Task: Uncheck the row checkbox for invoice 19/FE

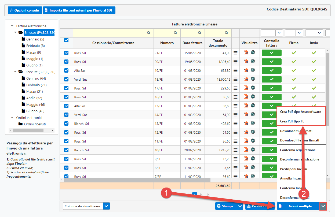Action: click(x=66, y=70)
